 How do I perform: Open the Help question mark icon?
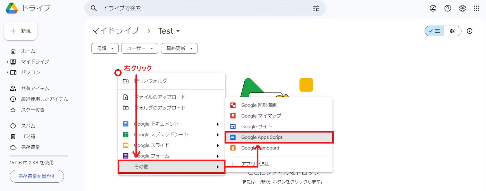[x=448, y=8]
